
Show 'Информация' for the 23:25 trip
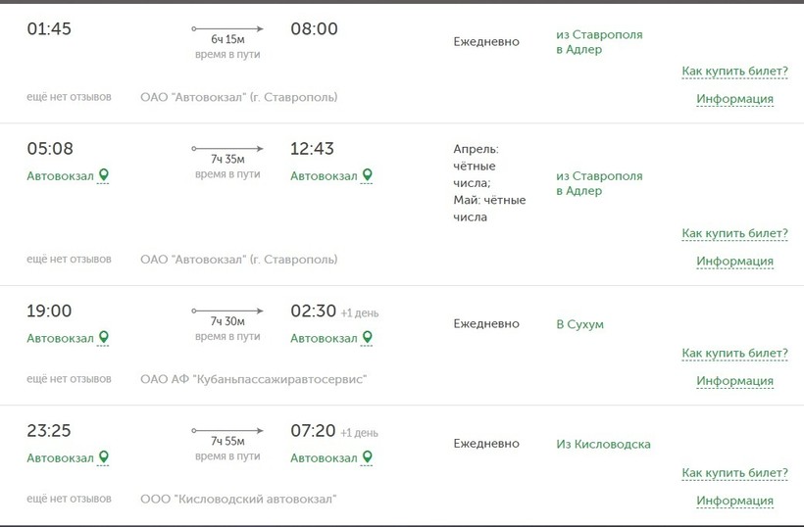click(734, 501)
